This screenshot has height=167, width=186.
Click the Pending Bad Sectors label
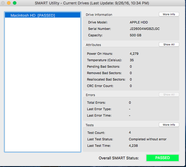coord(103,67)
